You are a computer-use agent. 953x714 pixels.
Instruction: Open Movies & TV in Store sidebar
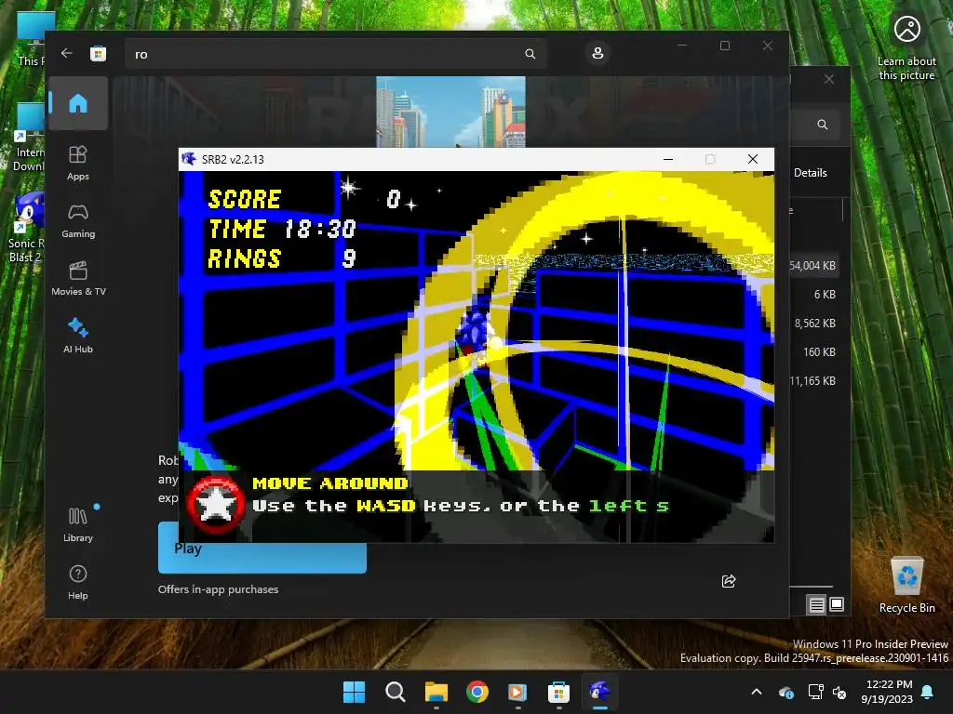click(78, 279)
